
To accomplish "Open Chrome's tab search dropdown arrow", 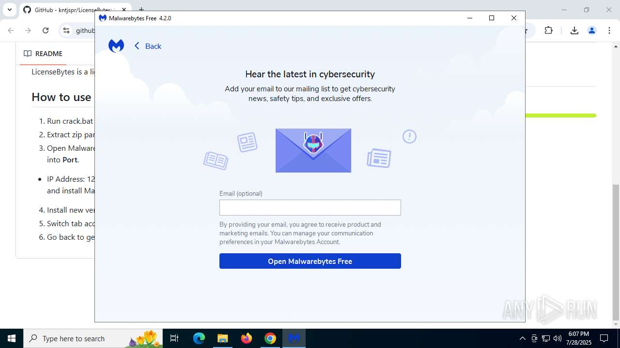I will [x=9, y=10].
